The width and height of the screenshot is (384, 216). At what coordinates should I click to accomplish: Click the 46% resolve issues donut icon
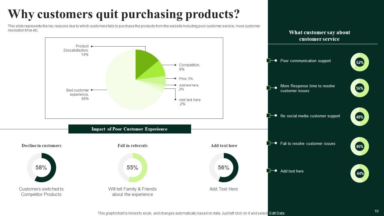click(359, 146)
